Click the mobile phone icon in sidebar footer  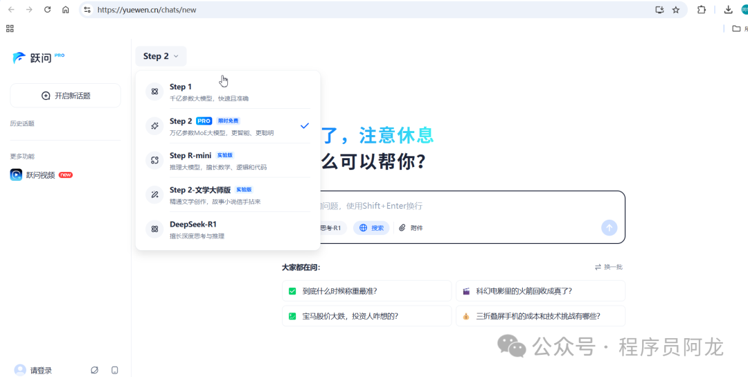(x=114, y=370)
